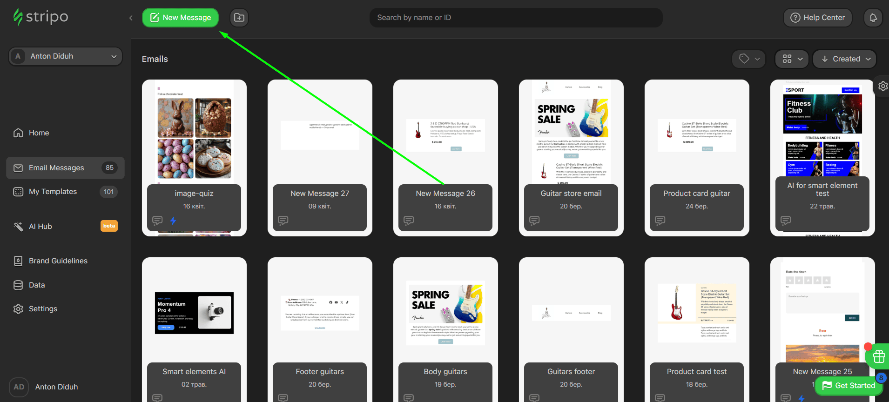Image resolution: width=889 pixels, height=402 pixels.
Task: Open My Templates section
Action: [53, 192]
